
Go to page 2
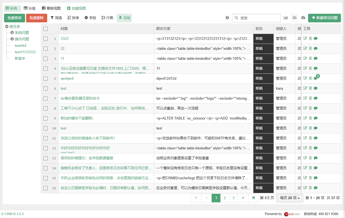pyautogui.click(x=225, y=198)
